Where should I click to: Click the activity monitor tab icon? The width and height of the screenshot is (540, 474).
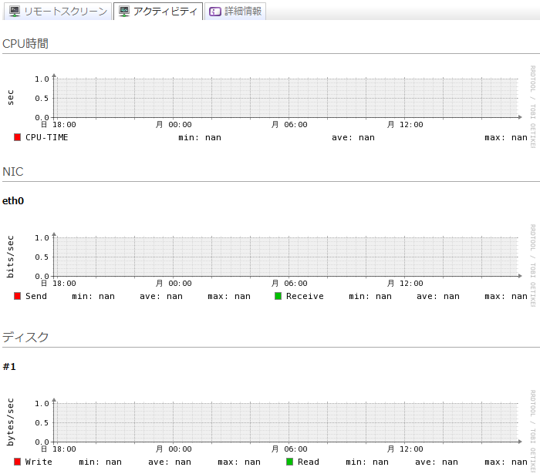124,12
